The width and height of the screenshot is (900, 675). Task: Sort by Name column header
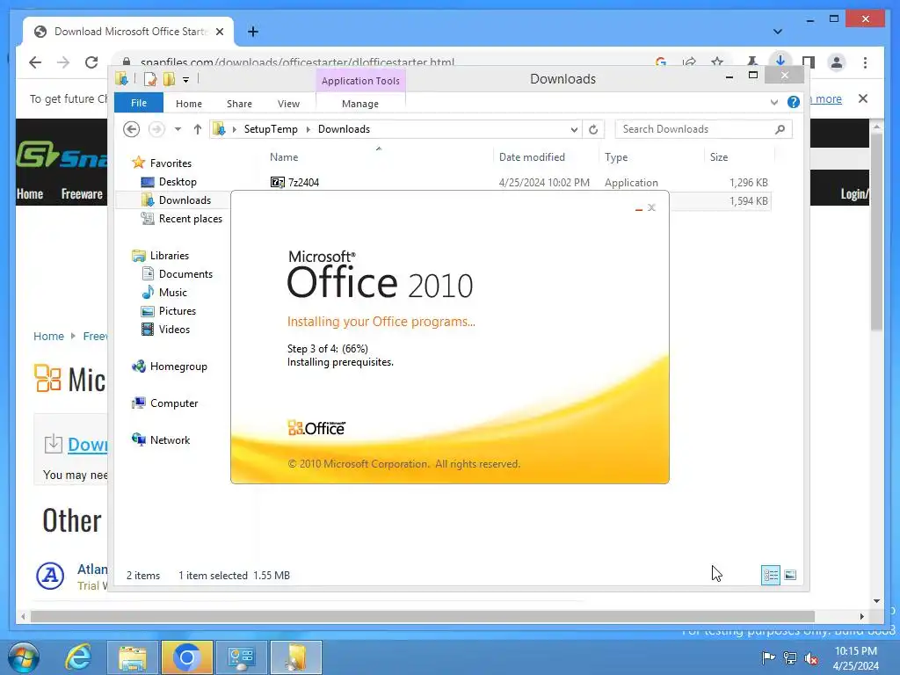(284, 157)
